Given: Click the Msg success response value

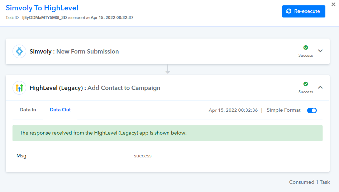Looking at the screenshot, I should [x=143, y=156].
